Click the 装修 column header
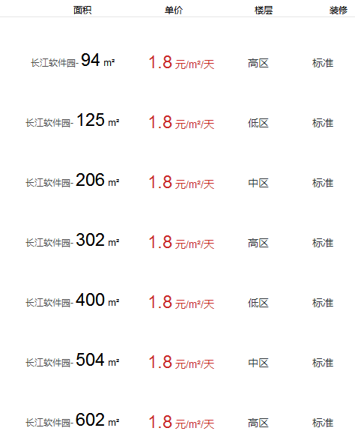This screenshot has height=446, width=355. click(339, 10)
